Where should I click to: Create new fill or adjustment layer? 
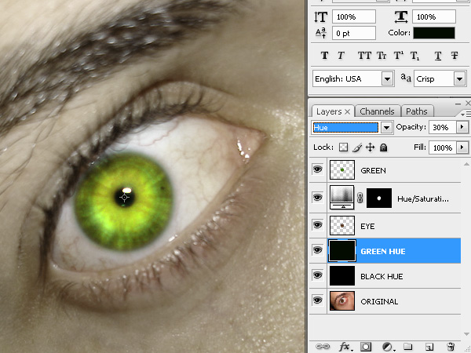coord(388,347)
